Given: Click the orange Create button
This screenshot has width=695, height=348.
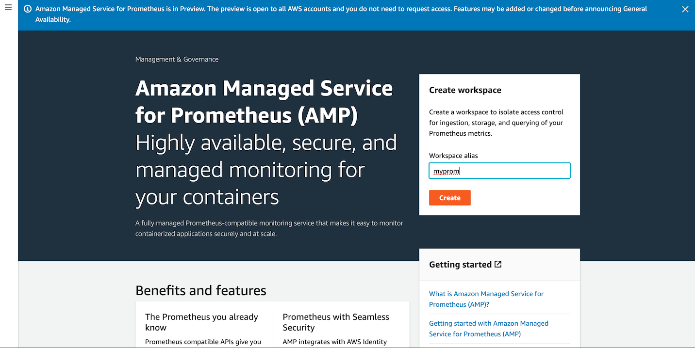Looking at the screenshot, I should (449, 197).
